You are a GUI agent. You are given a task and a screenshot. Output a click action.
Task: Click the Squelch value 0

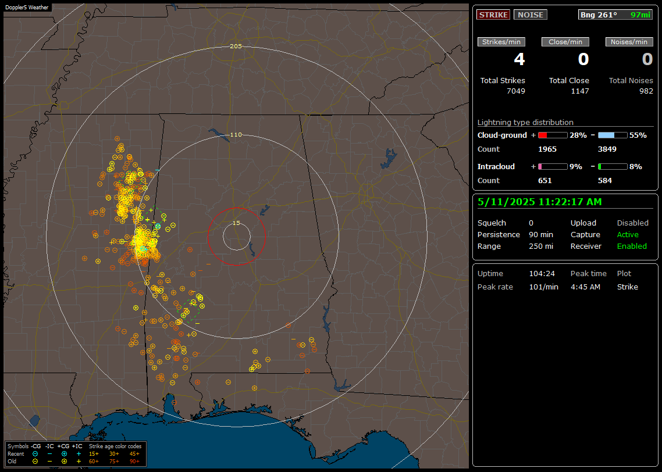tap(531, 223)
